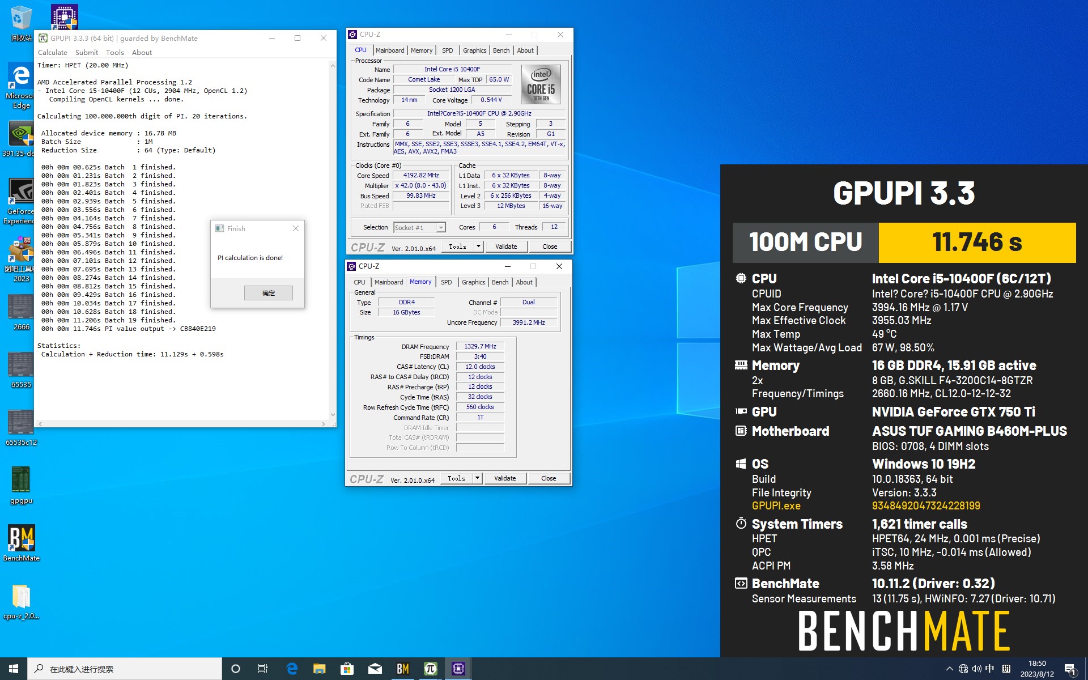Image resolution: width=1088 pixels, height=680 pixels.
Task: Click Validate in the bottom CPU-Z window
Action: (x=505, y=478)
